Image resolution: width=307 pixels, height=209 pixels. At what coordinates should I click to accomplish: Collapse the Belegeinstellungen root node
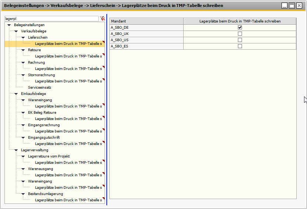click(x=9, y=25)
